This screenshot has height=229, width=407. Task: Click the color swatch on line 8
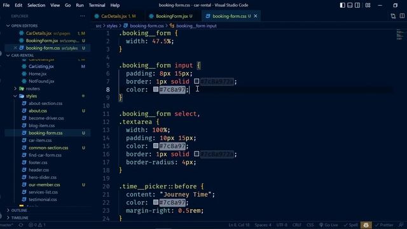(155, 89)
